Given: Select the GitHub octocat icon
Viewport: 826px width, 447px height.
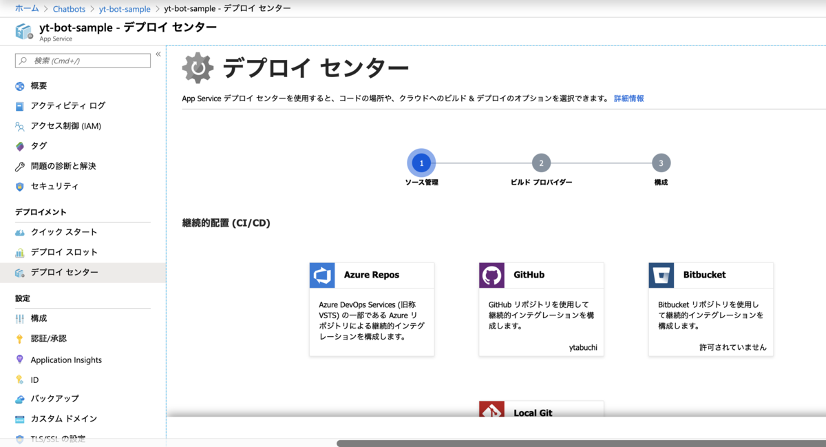Looking at the screenshot, I should click(491, 275).
